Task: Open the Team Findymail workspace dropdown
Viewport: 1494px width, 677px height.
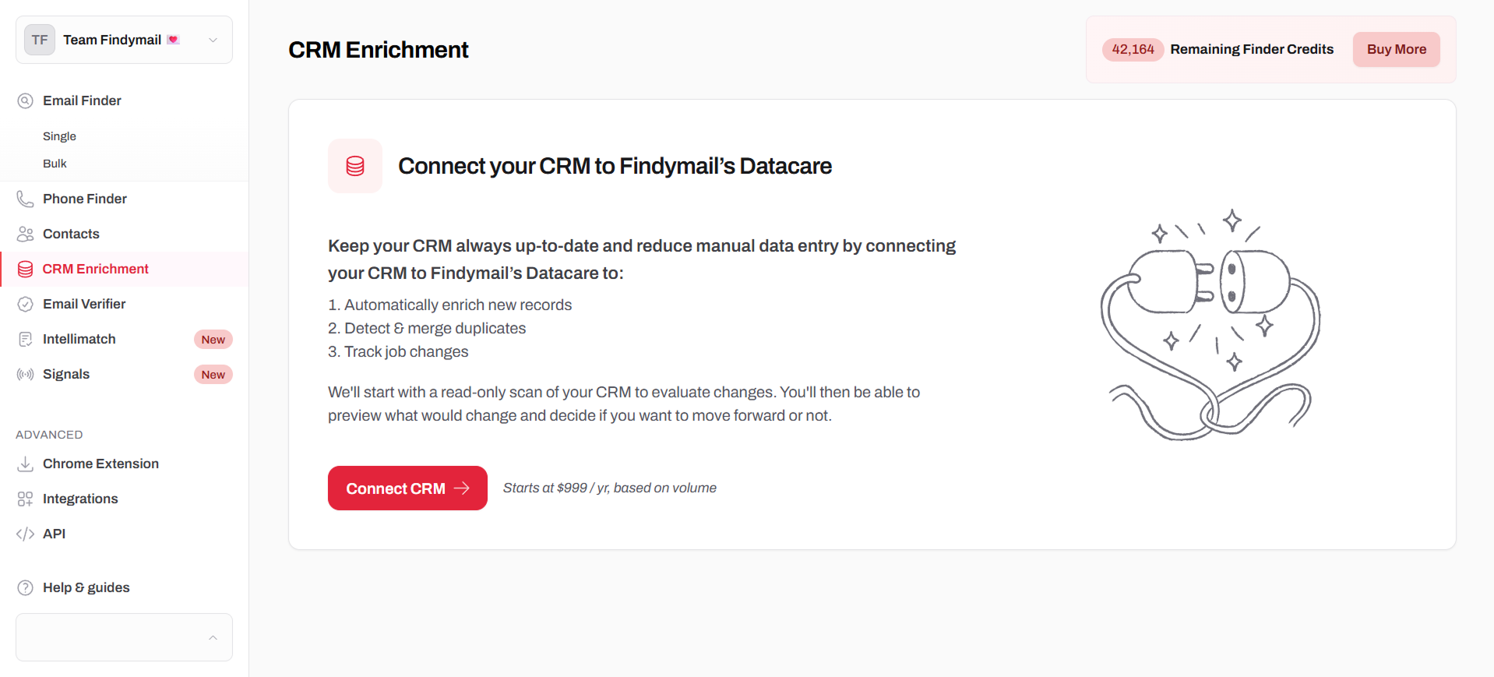Action: pyautogui.click(x=212, y=40)
